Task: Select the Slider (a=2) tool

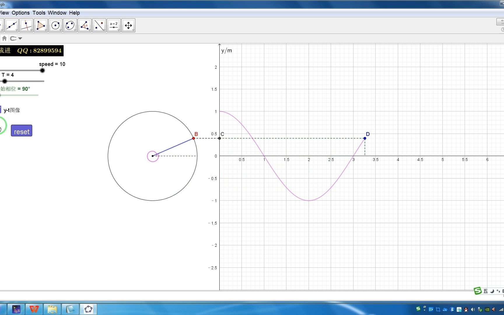Action: pos(114,25)
